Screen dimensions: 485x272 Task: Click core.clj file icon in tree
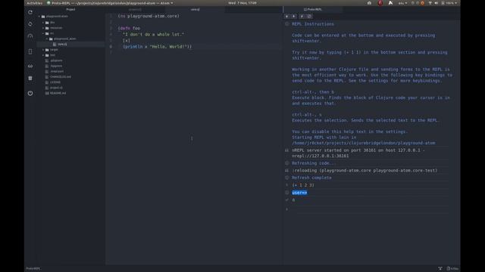55,44
